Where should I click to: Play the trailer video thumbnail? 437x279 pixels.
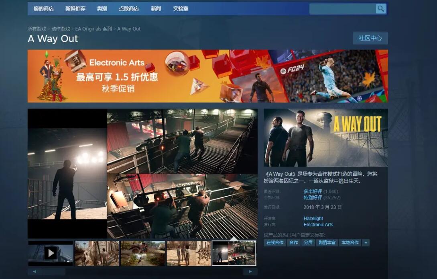coord(51,253)
